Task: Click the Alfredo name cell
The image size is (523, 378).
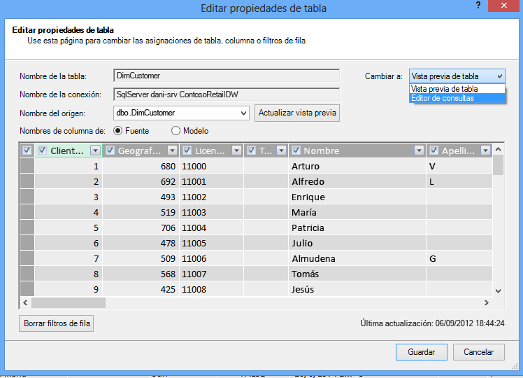Action: 357,181
